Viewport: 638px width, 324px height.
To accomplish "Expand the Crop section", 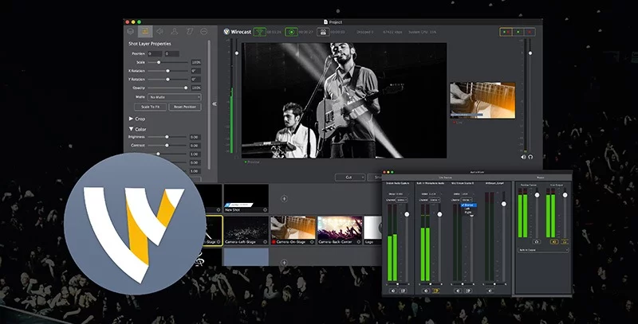I will (131, 119).
